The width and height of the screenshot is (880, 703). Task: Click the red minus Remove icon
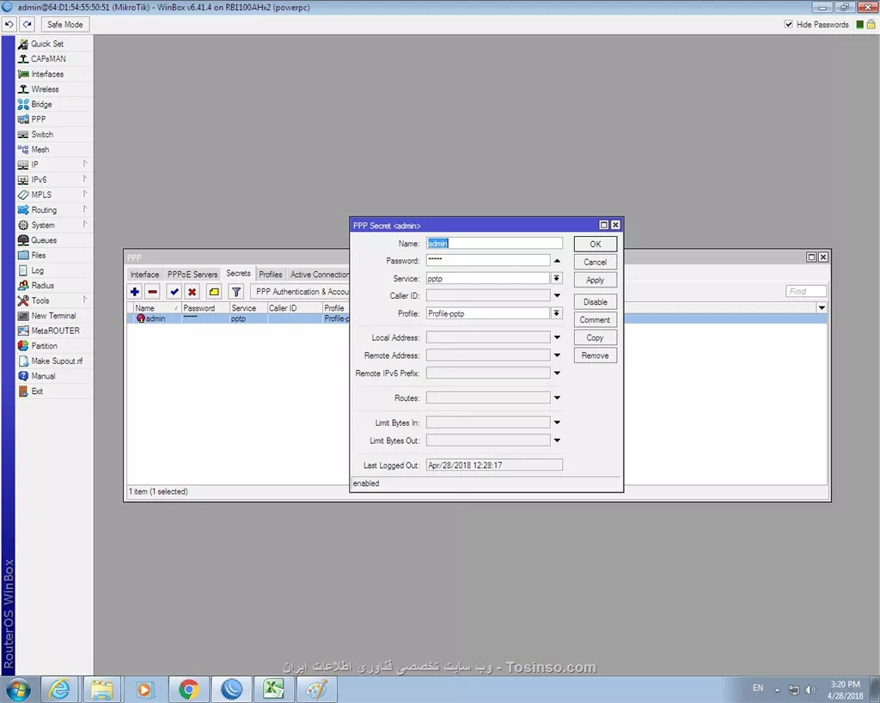tap(153, 292)
